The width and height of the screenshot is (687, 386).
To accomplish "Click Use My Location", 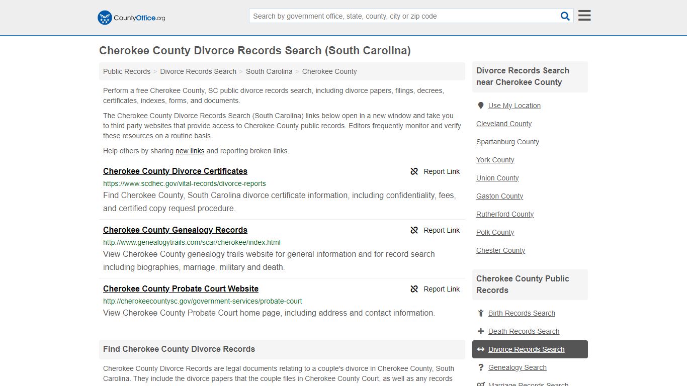I will (x=514, y=106).
